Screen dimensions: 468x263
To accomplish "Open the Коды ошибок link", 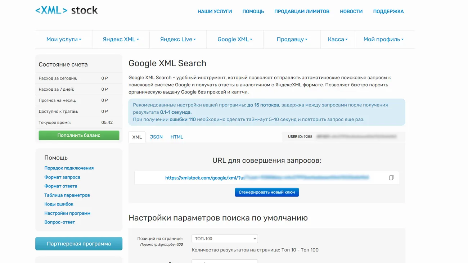I will click(59, 204).
